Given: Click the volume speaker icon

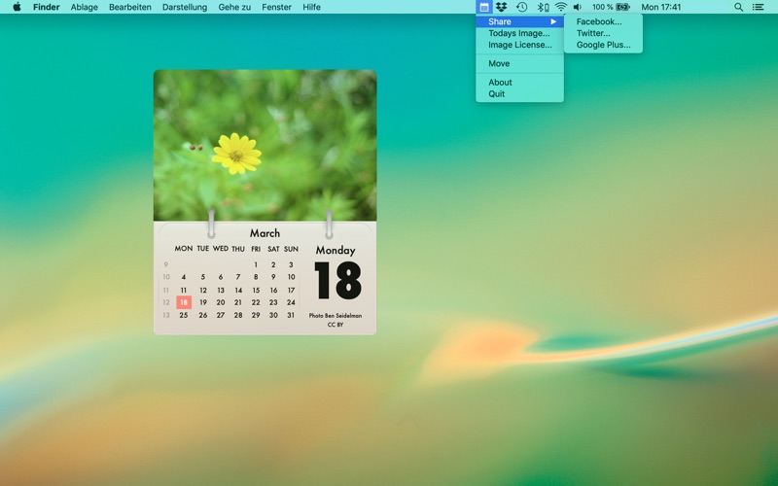Looking at the screenshot, I should [577, 7].
